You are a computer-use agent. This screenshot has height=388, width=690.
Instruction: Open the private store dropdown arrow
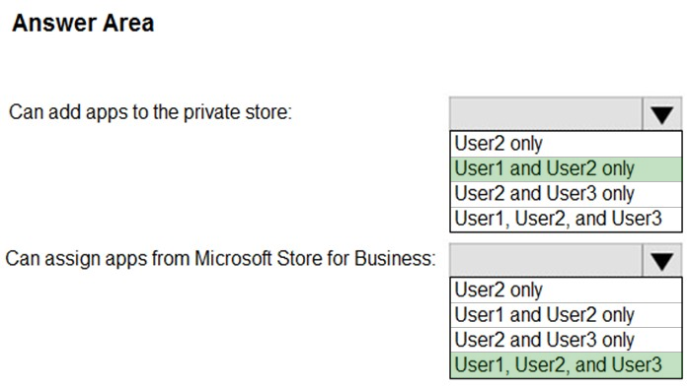tap(661, 113)
